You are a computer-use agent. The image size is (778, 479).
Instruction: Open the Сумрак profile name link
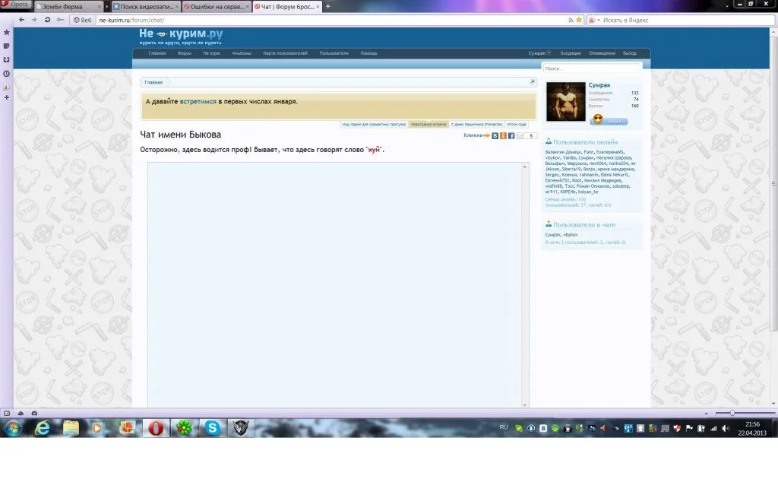pos(599,85)
